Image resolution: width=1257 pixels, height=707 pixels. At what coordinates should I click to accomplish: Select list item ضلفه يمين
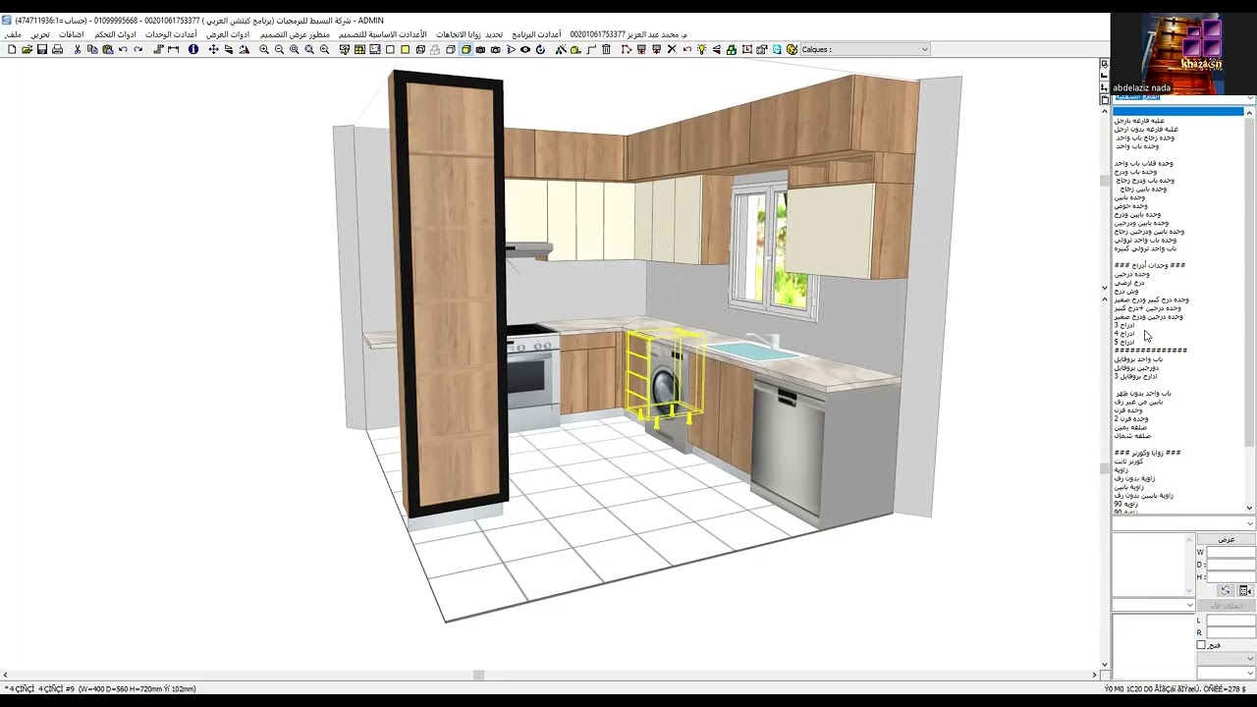click(1130, 427)
